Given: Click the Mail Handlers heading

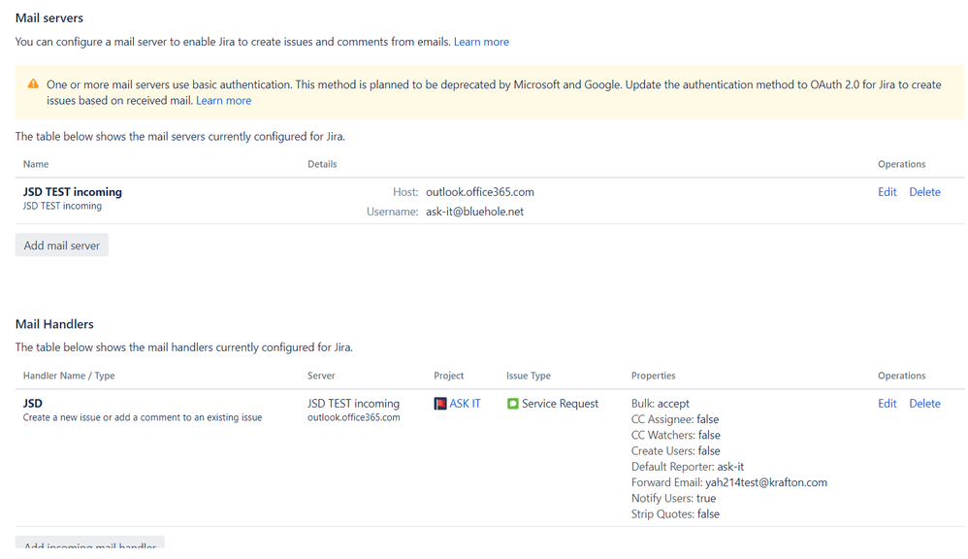Looking at the screenshot, I should (x=54, y=324).
